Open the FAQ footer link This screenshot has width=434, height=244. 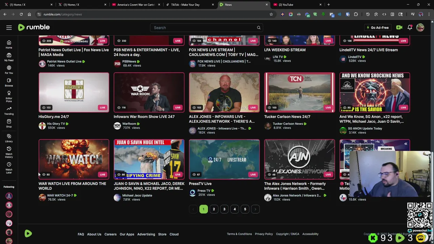point(81,234)
